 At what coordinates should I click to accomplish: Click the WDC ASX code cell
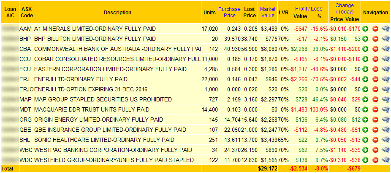tap(26, 160)
